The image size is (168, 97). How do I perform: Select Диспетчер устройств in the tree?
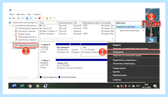tap(27, 40)
